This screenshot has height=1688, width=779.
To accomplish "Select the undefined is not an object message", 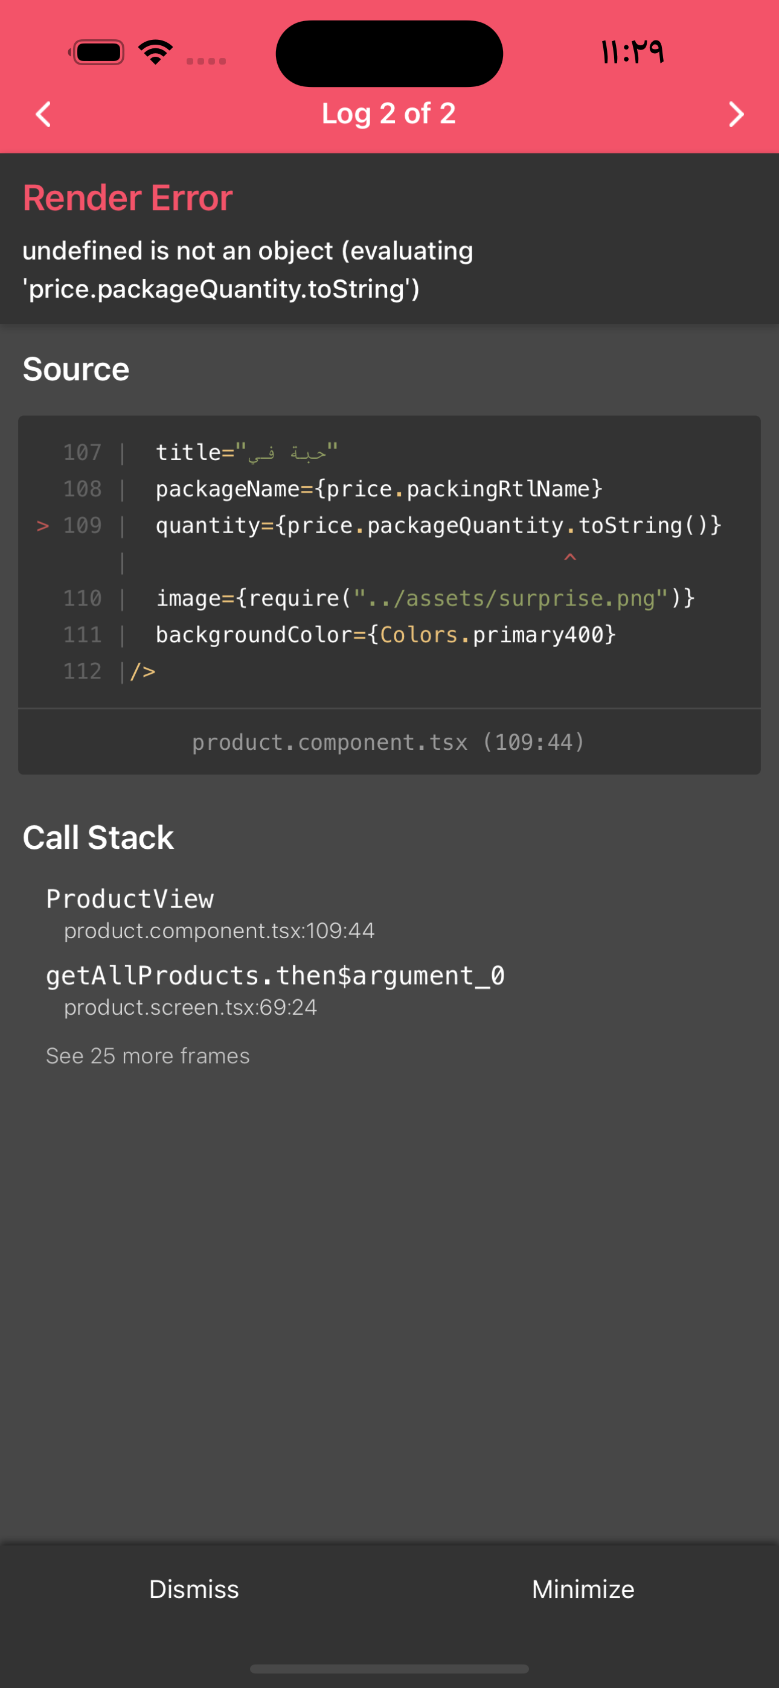I will (x=248, y=269).
